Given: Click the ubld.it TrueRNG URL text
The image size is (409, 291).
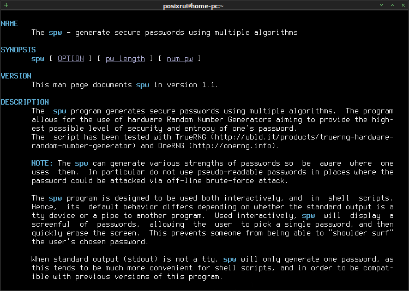Looking at the screenshot, I should click(x=304, y=137).
